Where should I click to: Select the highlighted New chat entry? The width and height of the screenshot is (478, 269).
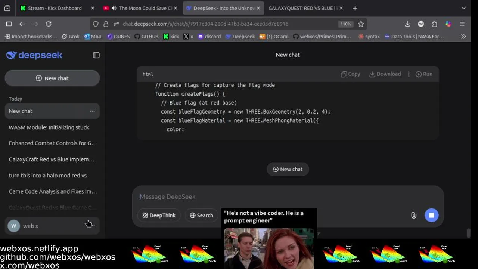click(52, 111)
